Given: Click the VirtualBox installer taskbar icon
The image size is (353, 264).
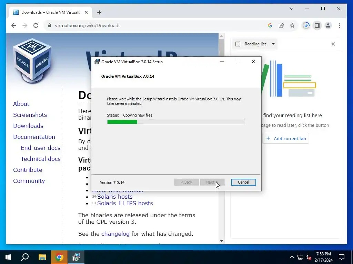Looking at the screenshot, I should [76, 257].
